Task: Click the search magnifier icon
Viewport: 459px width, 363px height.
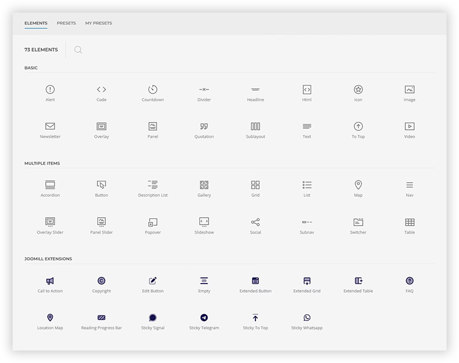Action: pyautogui.click(x=78, y=50)
